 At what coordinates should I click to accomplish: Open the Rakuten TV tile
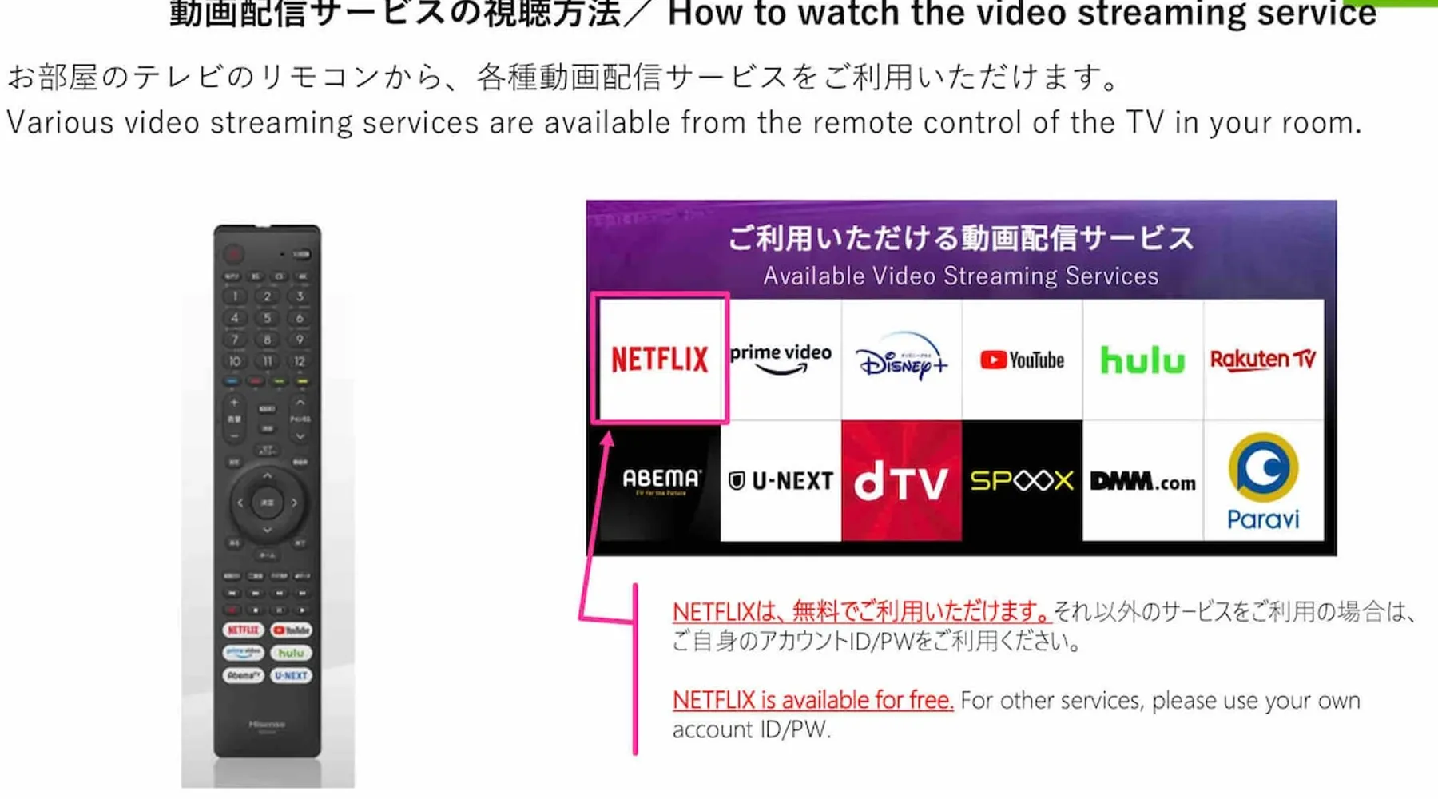click(x=1263, y=359)
